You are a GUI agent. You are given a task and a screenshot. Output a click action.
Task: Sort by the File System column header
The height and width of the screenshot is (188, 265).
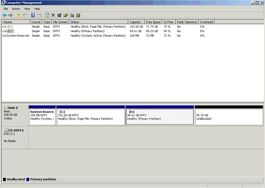click(60, 22)
